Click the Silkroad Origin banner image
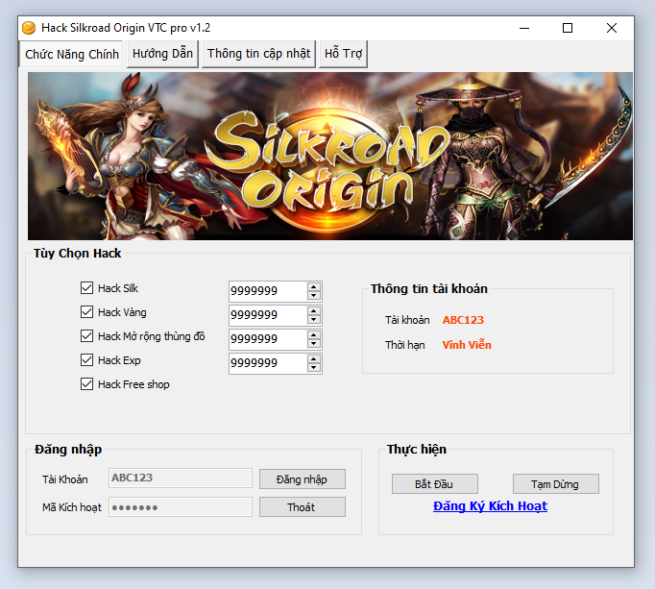The height and width of the screenshot is (589, 655). tap(329, 156)
